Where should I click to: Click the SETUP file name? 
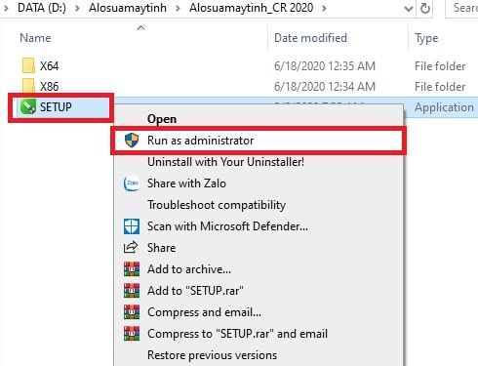pos(56,107)
